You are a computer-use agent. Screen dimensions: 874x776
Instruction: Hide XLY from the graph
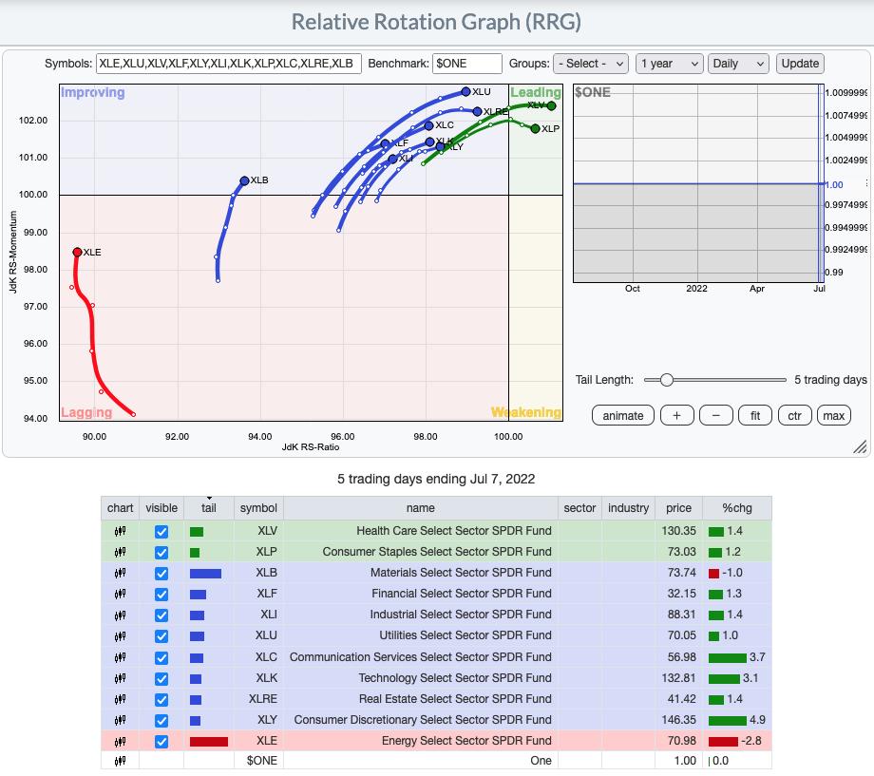coord(161,721)
